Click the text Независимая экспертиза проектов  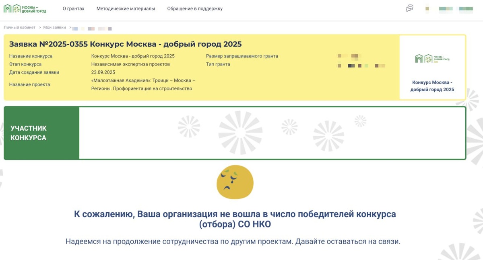(x=130, y=64)
